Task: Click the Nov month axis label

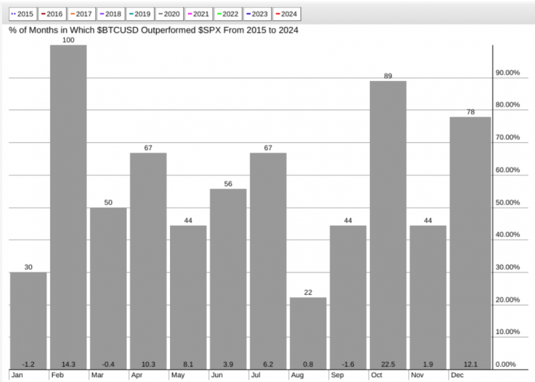Action: (417, 375)
